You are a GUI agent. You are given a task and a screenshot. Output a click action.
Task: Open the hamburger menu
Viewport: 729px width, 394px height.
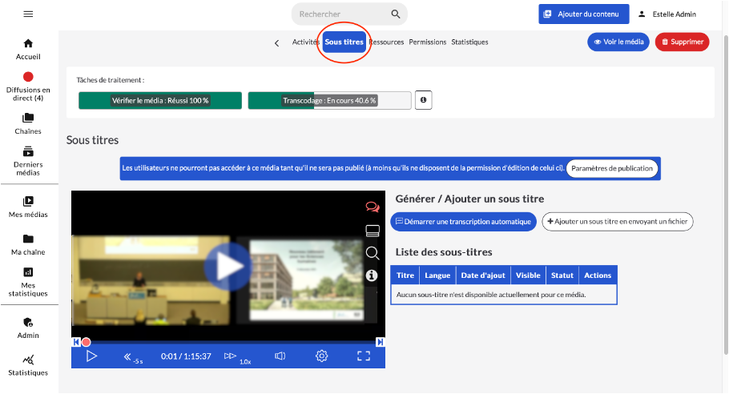pos(28,14)
